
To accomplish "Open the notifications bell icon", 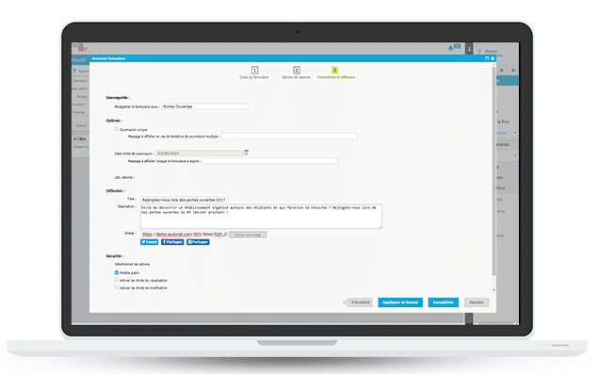I will (x=451, y=48).
